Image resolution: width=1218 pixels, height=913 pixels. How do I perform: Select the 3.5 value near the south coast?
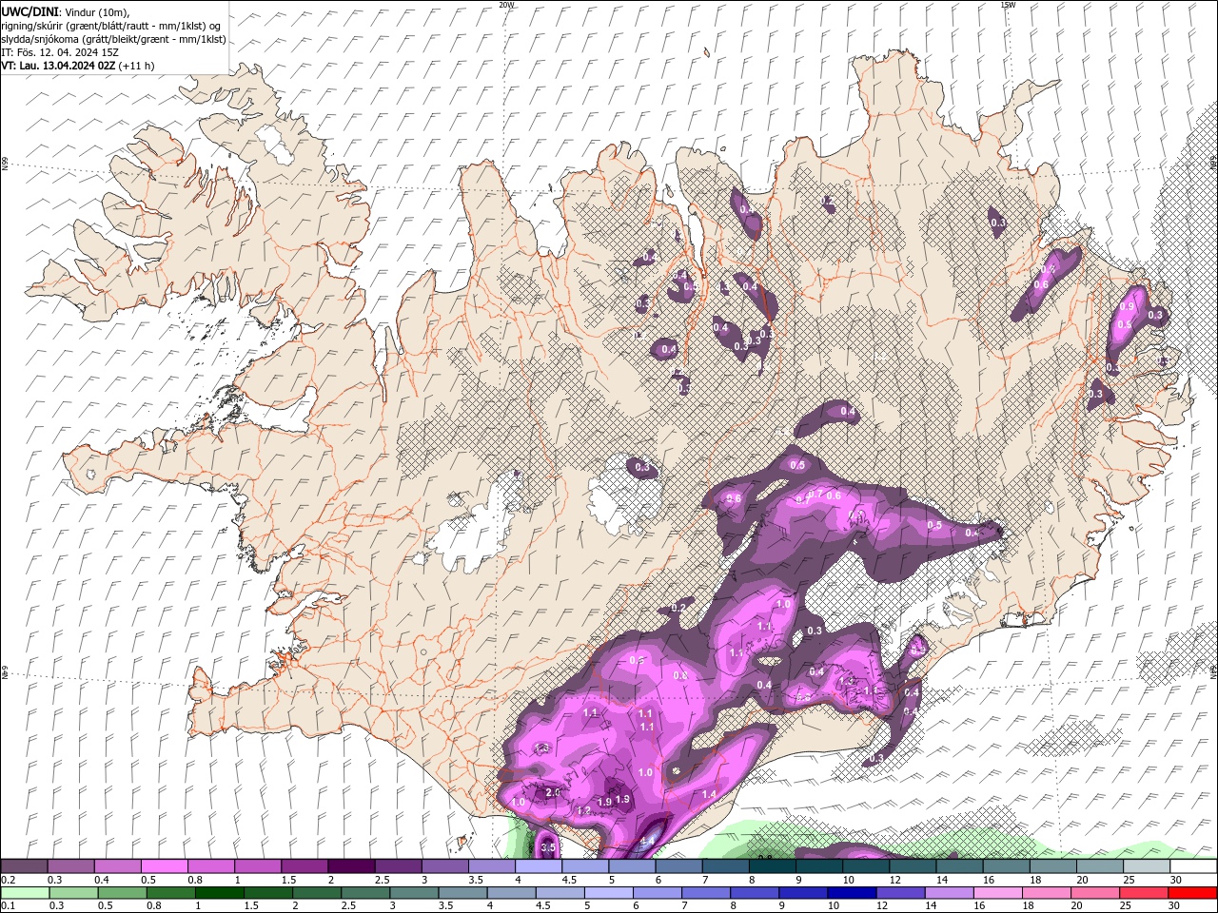(548, 846)
